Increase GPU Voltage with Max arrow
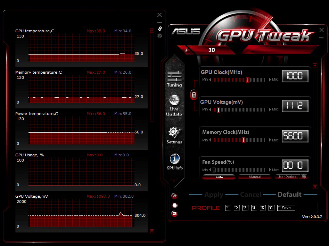 pos(270,109)
